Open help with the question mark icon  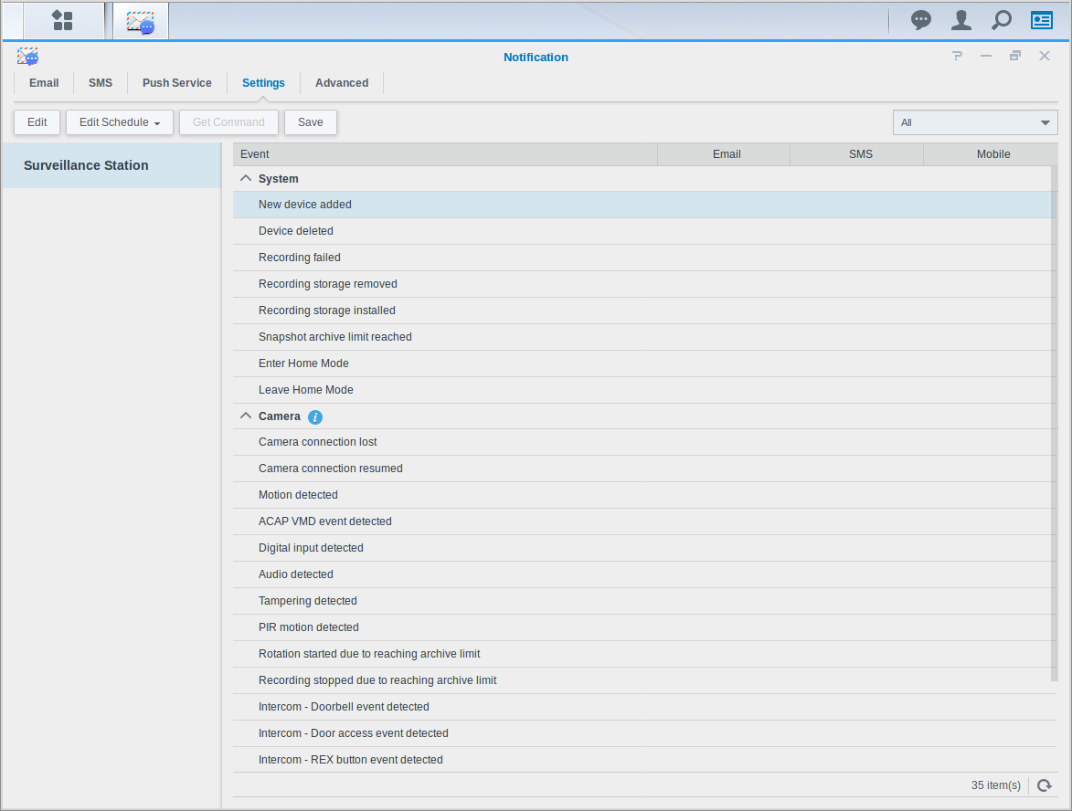(957, 56)
